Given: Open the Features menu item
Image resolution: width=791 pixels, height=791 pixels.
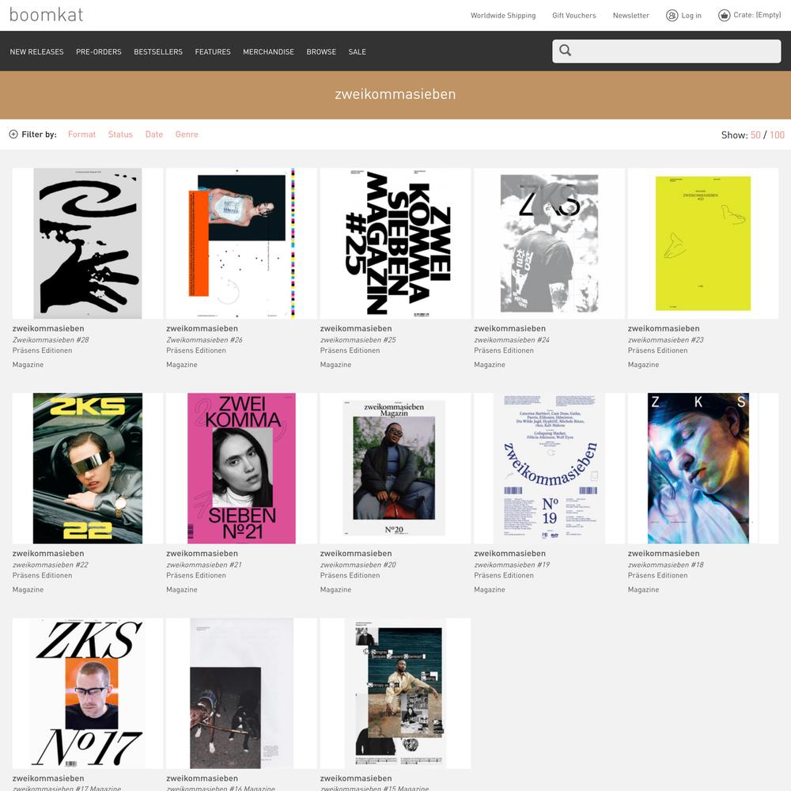Looking at the screenshot, I should coord(213,52).
